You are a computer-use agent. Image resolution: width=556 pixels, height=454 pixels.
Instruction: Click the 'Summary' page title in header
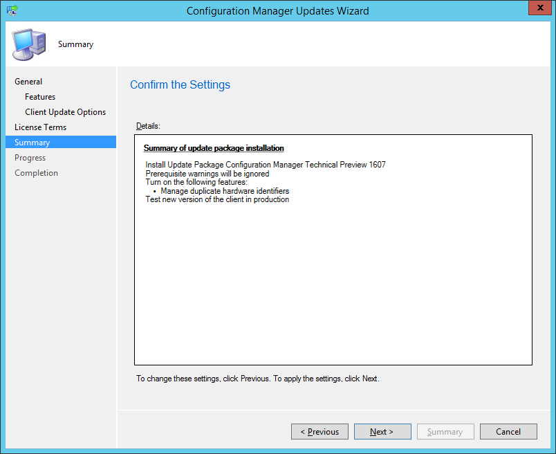(x=76, y=44)
